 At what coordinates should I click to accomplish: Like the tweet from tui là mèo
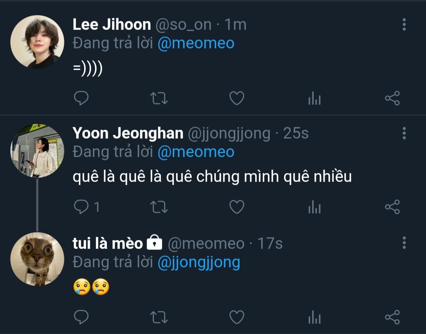(x=237, y=317)
